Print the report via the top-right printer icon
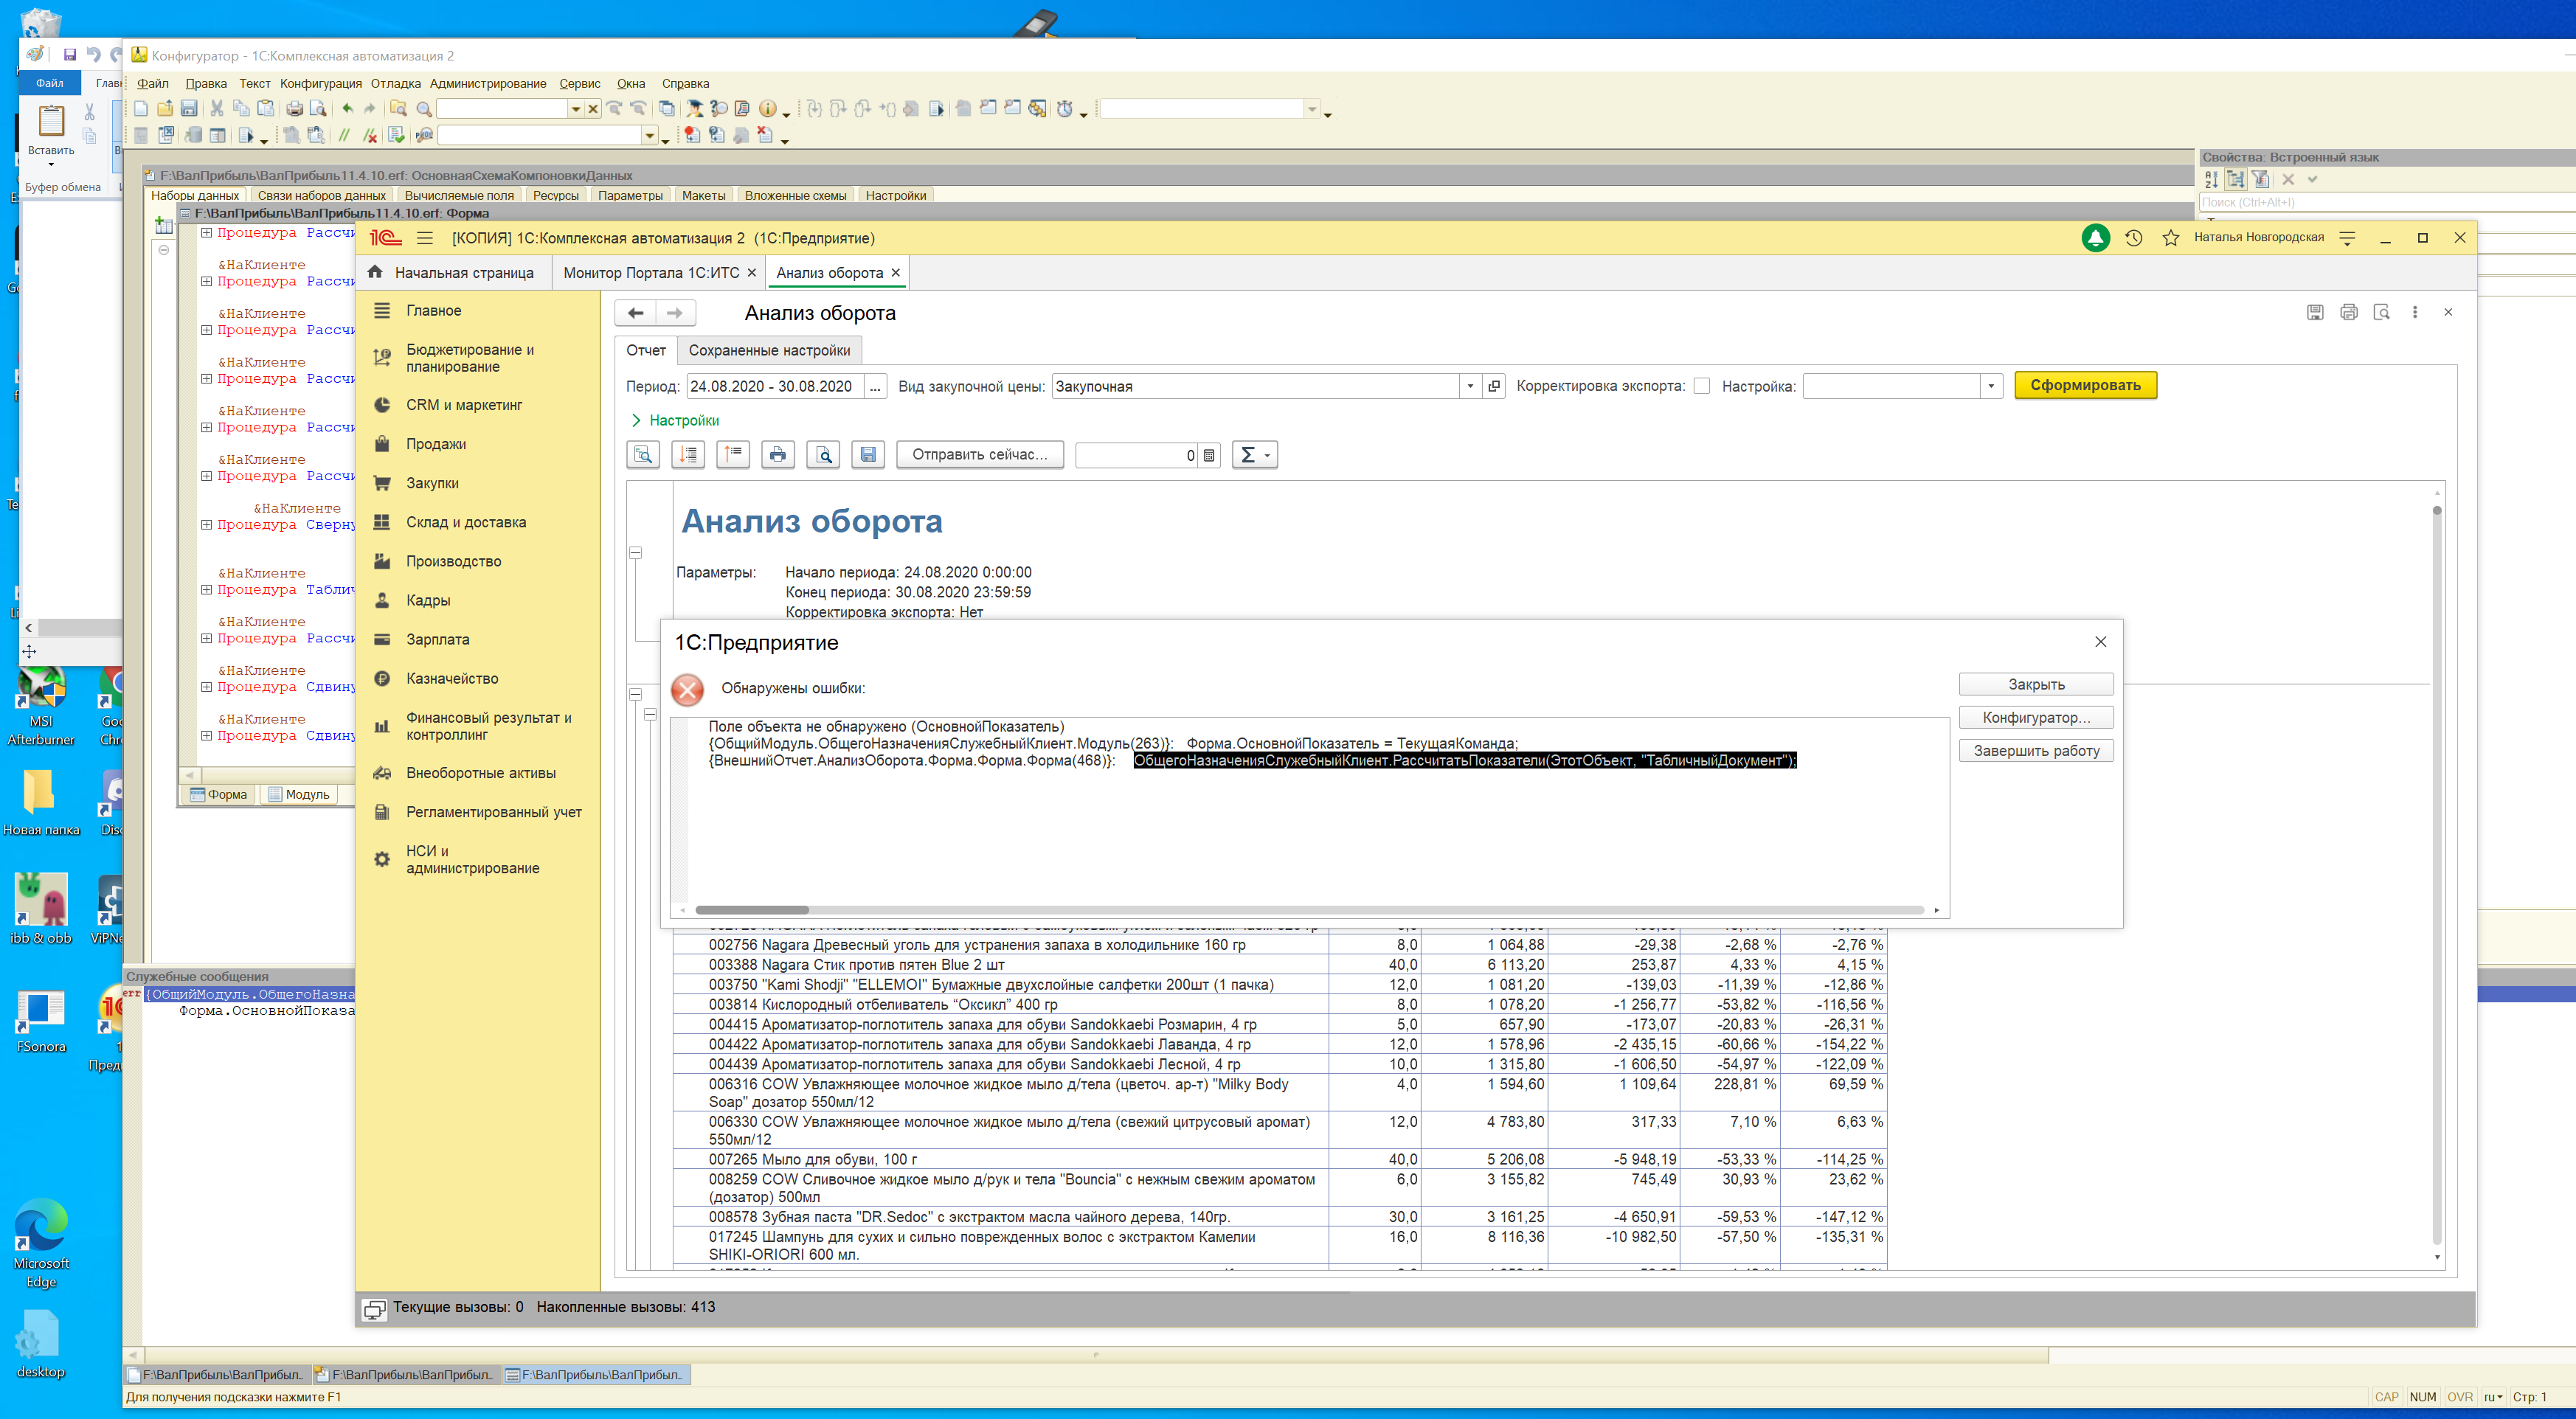 (2349, 312)
